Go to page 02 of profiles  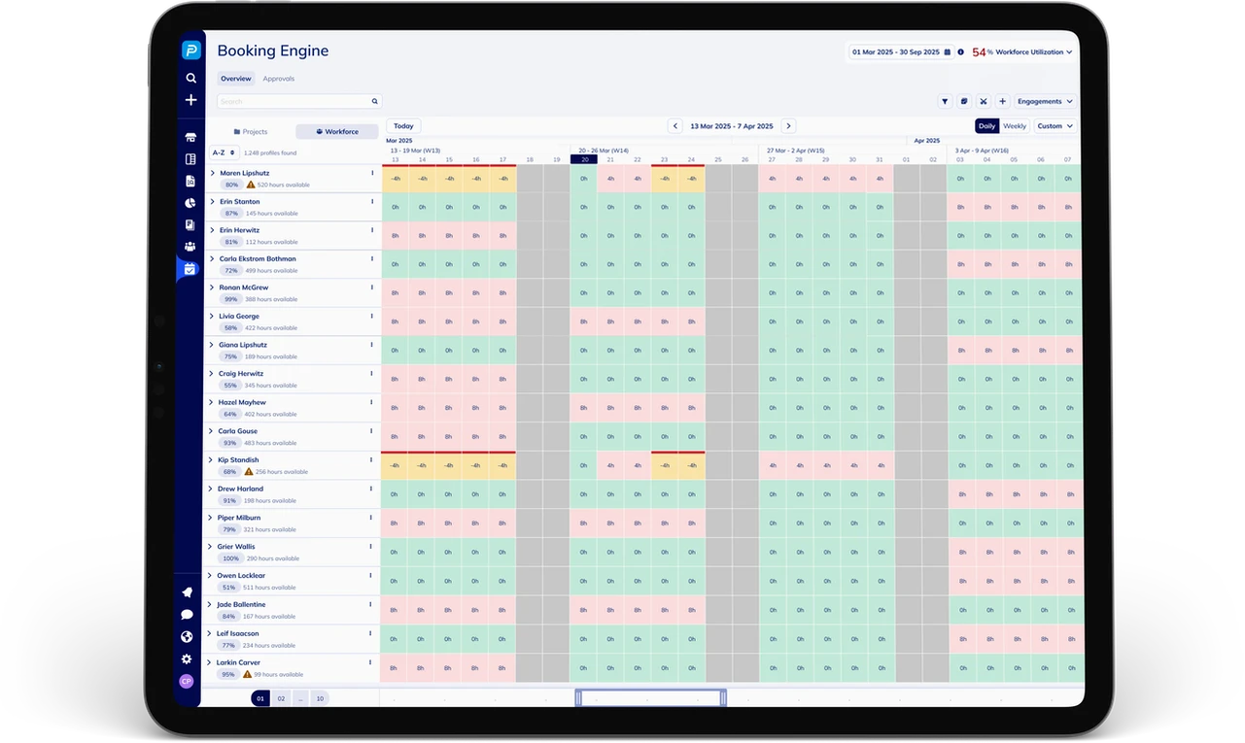tap(281, 698)
